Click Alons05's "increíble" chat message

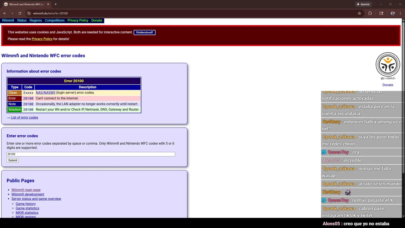pos(361,160)
